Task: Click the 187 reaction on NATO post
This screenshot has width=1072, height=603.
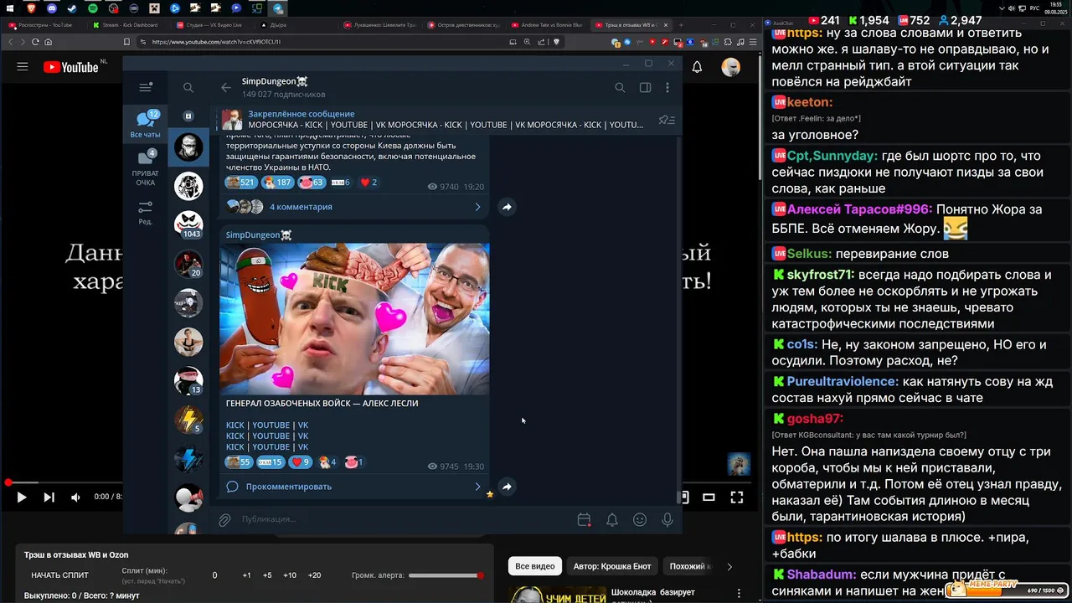Action: coord(277,183)
